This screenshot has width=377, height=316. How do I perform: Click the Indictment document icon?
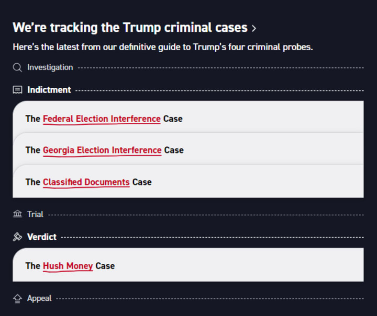(17, 90)
